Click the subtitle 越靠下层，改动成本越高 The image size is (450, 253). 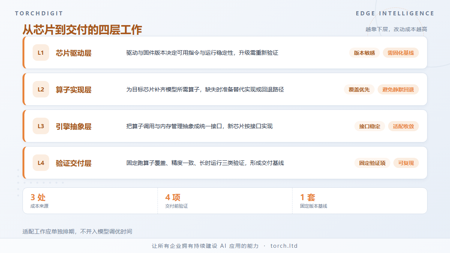[396, 29]
